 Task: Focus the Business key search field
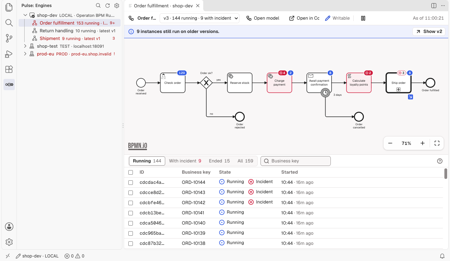pos(296,161)
